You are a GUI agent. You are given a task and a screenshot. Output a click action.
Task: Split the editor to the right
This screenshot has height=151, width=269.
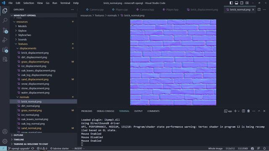(x=259, y=10)
